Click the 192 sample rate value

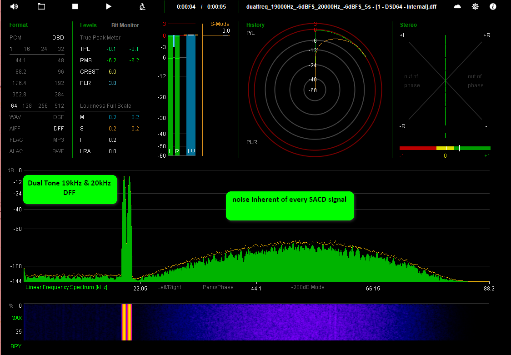pos(59,83)
